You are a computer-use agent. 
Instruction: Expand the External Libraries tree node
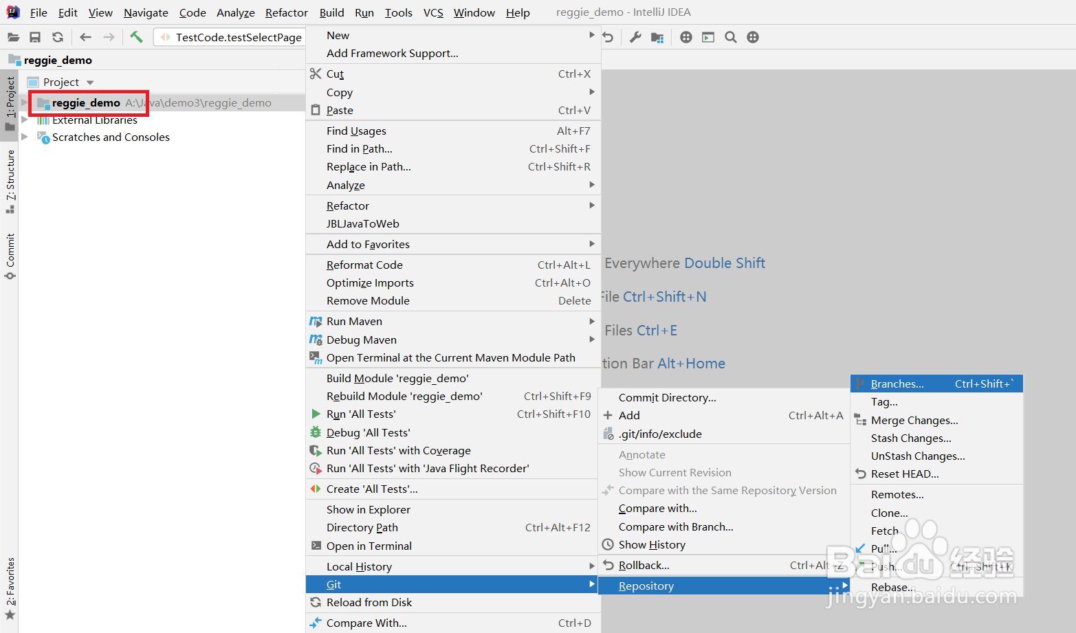(25, 120)
